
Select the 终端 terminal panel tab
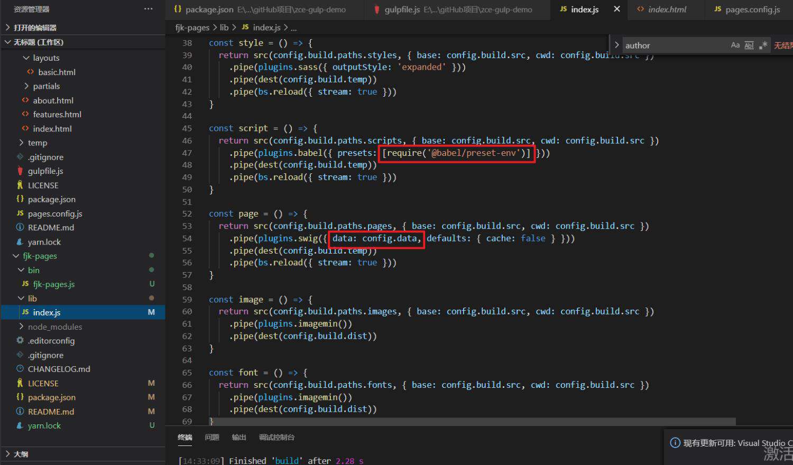185,438
